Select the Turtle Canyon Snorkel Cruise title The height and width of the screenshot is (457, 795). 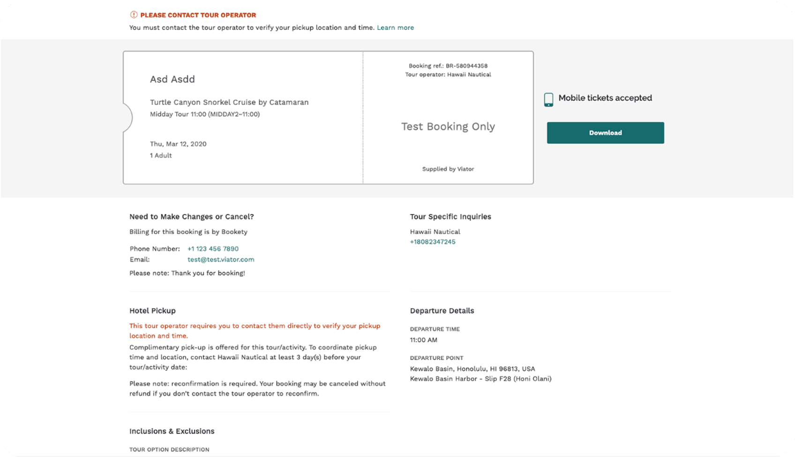click(x=229, y=102)
